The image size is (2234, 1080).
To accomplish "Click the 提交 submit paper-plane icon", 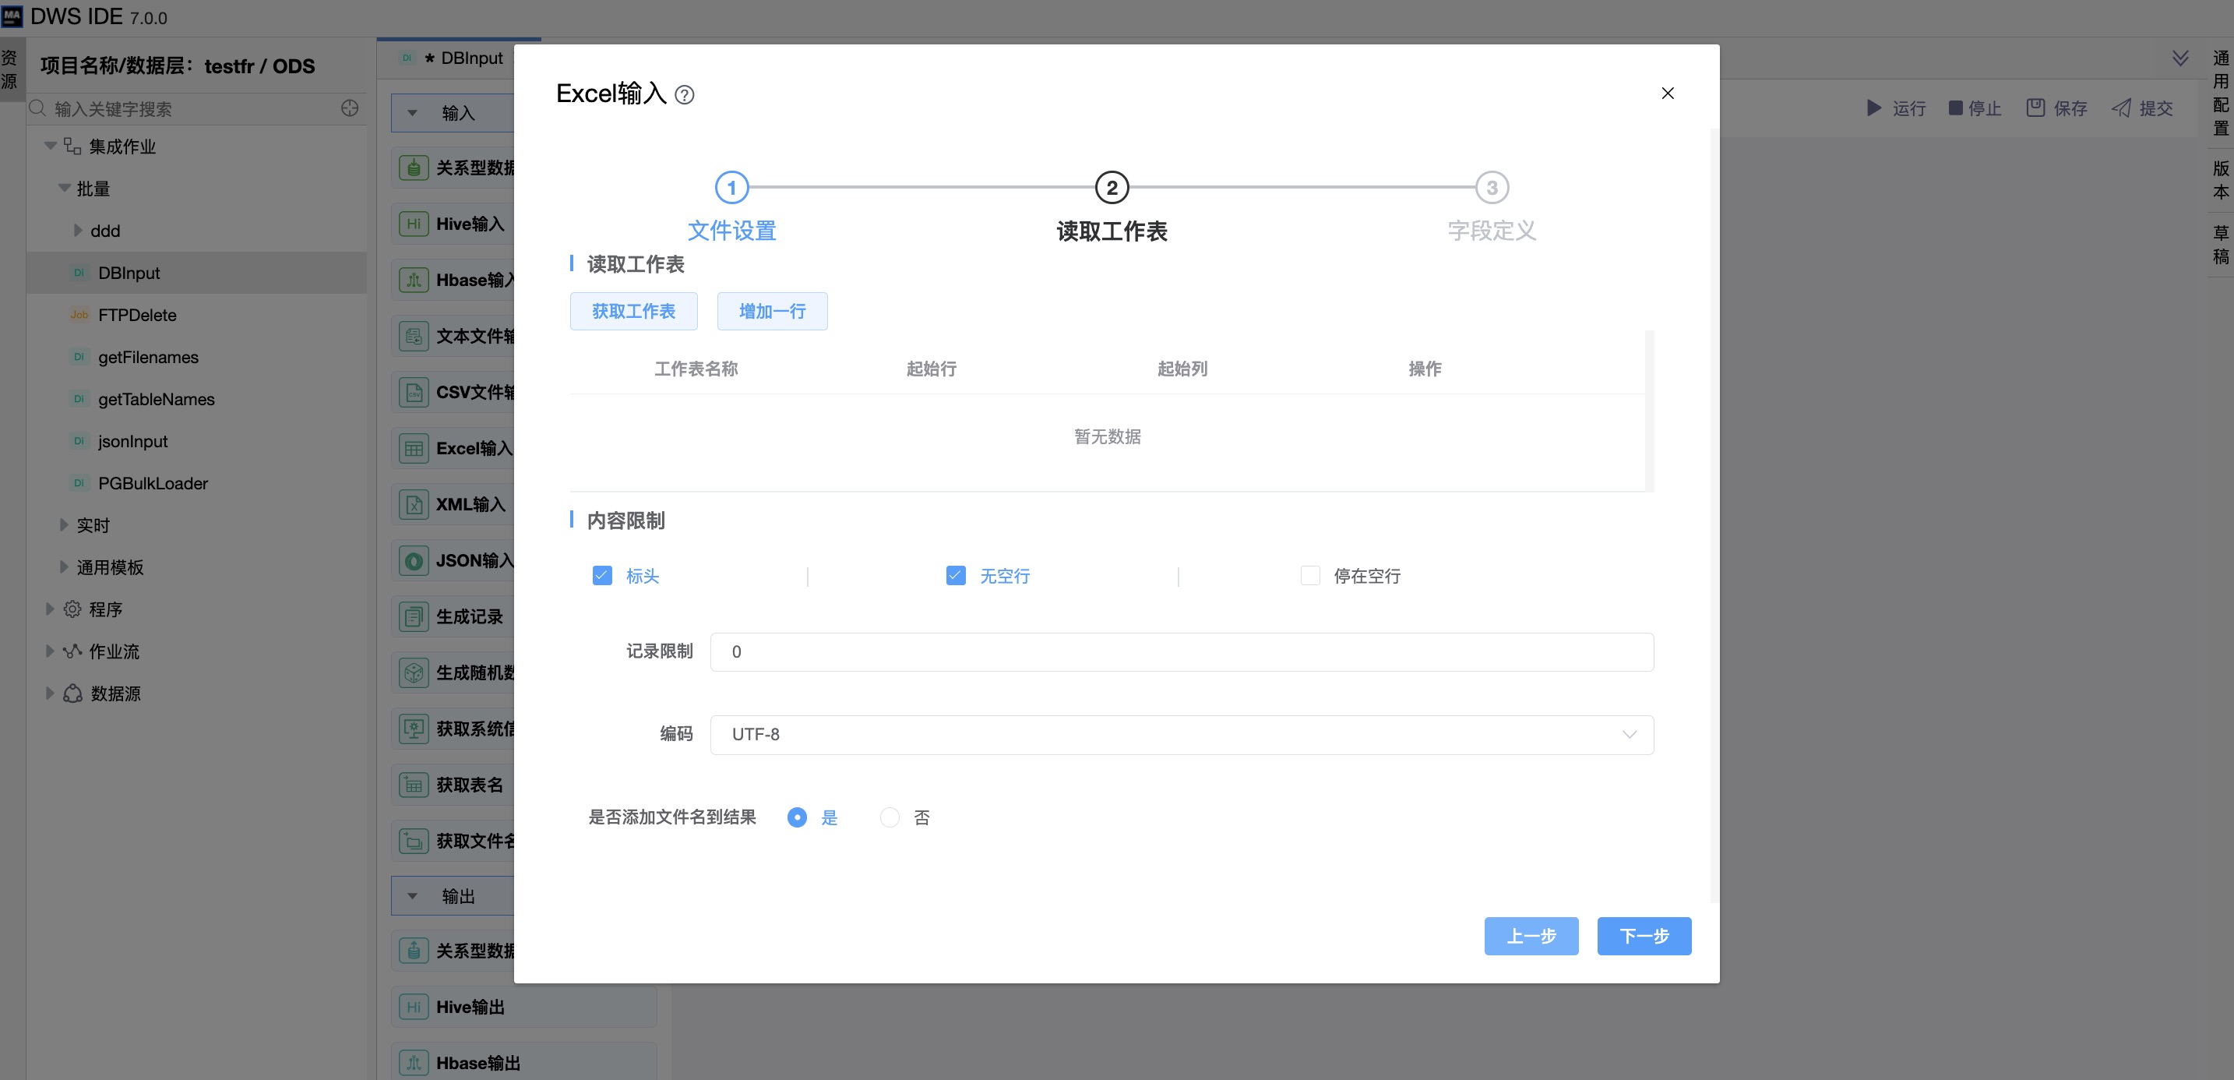I will [x=2120, y=108].
